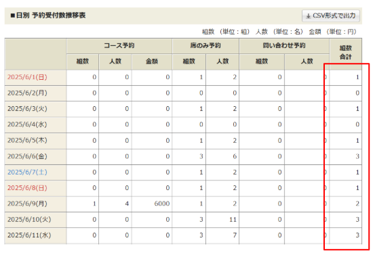Click the 人数 header under コース予約
Image resolution: width=375 pixels, height=257 pixels.
115,62
